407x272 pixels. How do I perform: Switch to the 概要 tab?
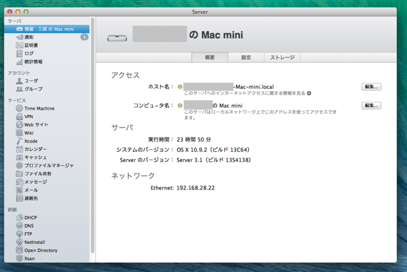210,58
